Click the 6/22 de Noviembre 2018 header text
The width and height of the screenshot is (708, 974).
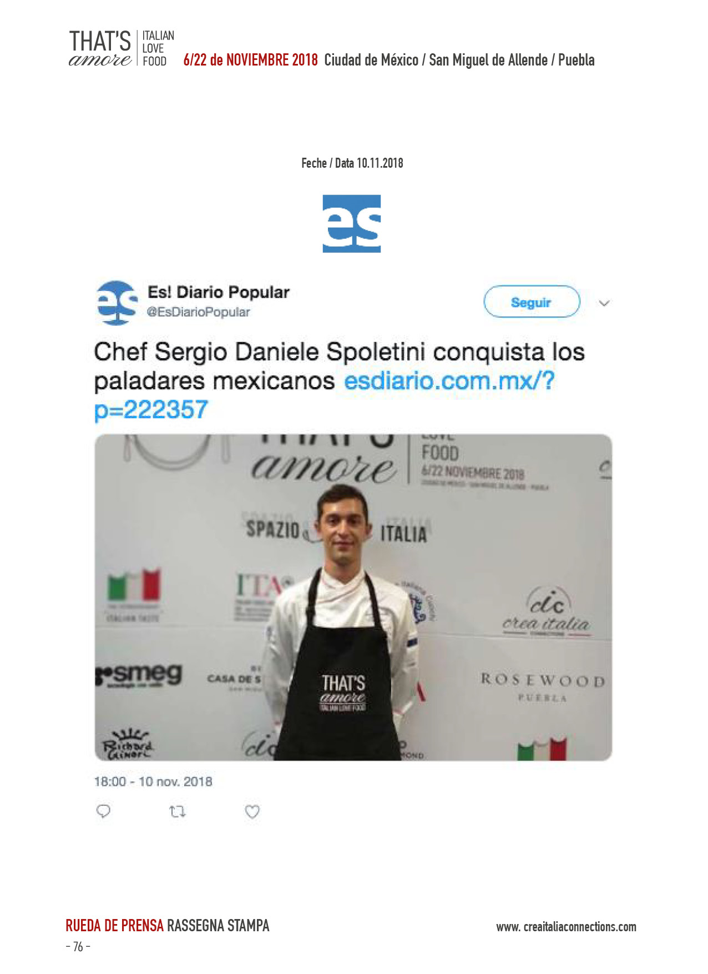251,60
